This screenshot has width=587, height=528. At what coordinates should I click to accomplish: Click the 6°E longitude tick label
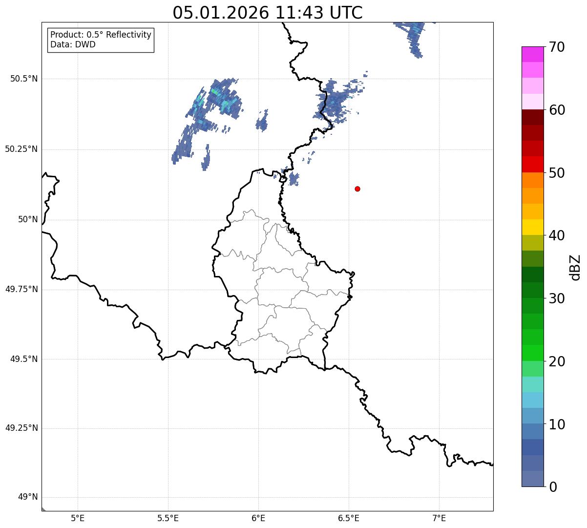tap(258, 518)
